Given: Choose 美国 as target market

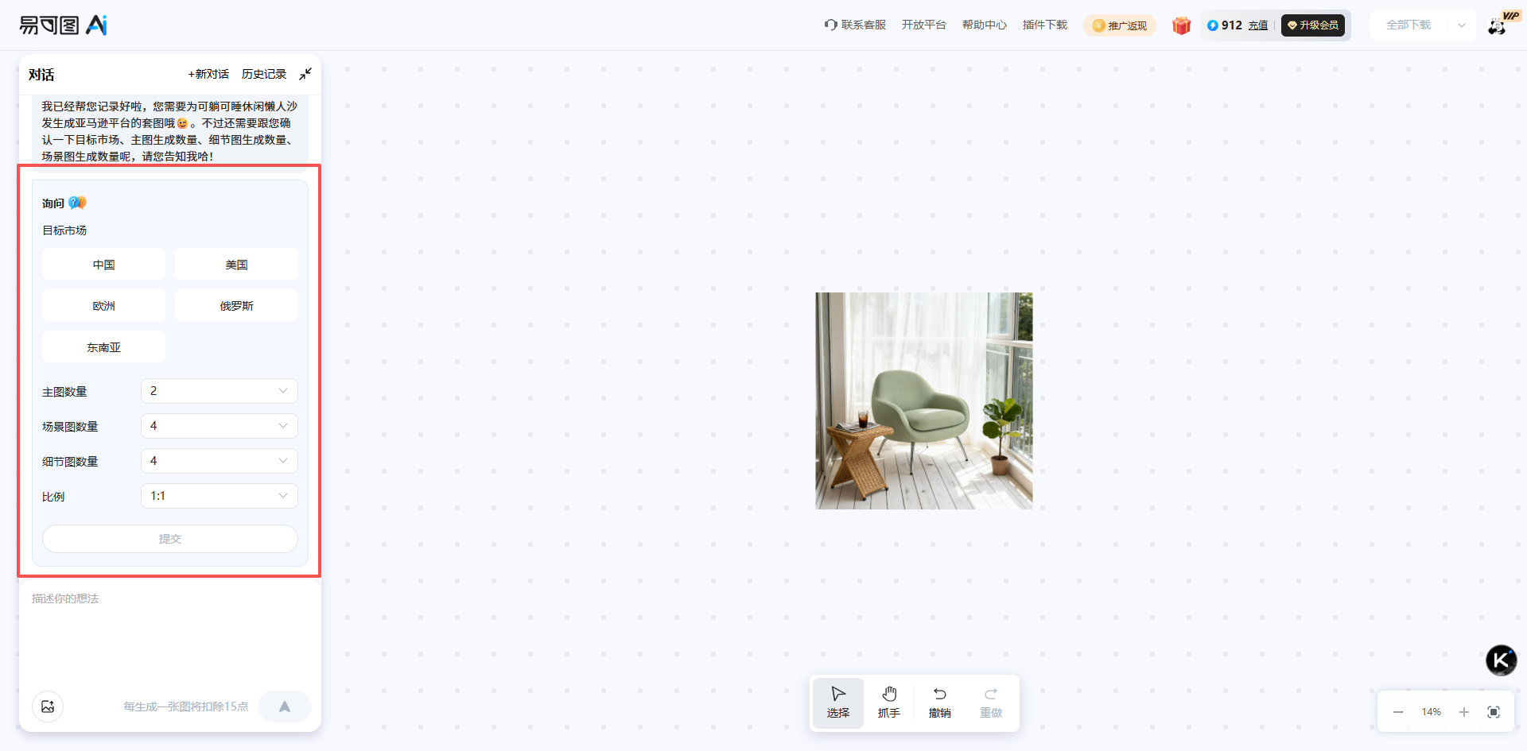Looking at the screenshot, I should (x=236, y=265).
